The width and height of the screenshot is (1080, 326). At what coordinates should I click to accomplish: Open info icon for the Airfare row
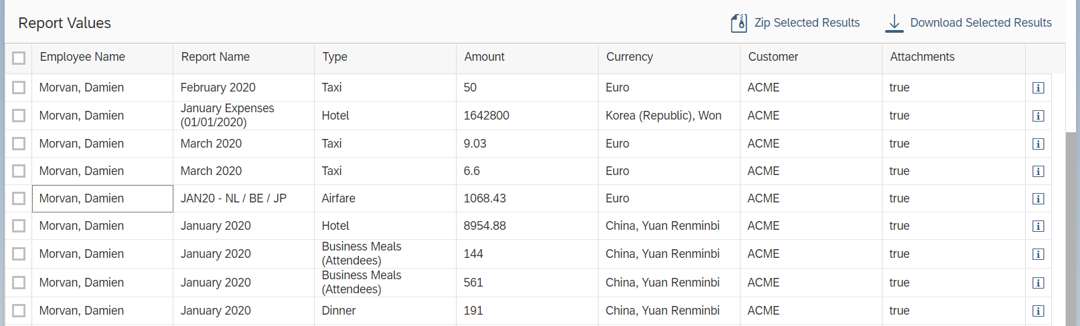click(x=1038, y=198)
